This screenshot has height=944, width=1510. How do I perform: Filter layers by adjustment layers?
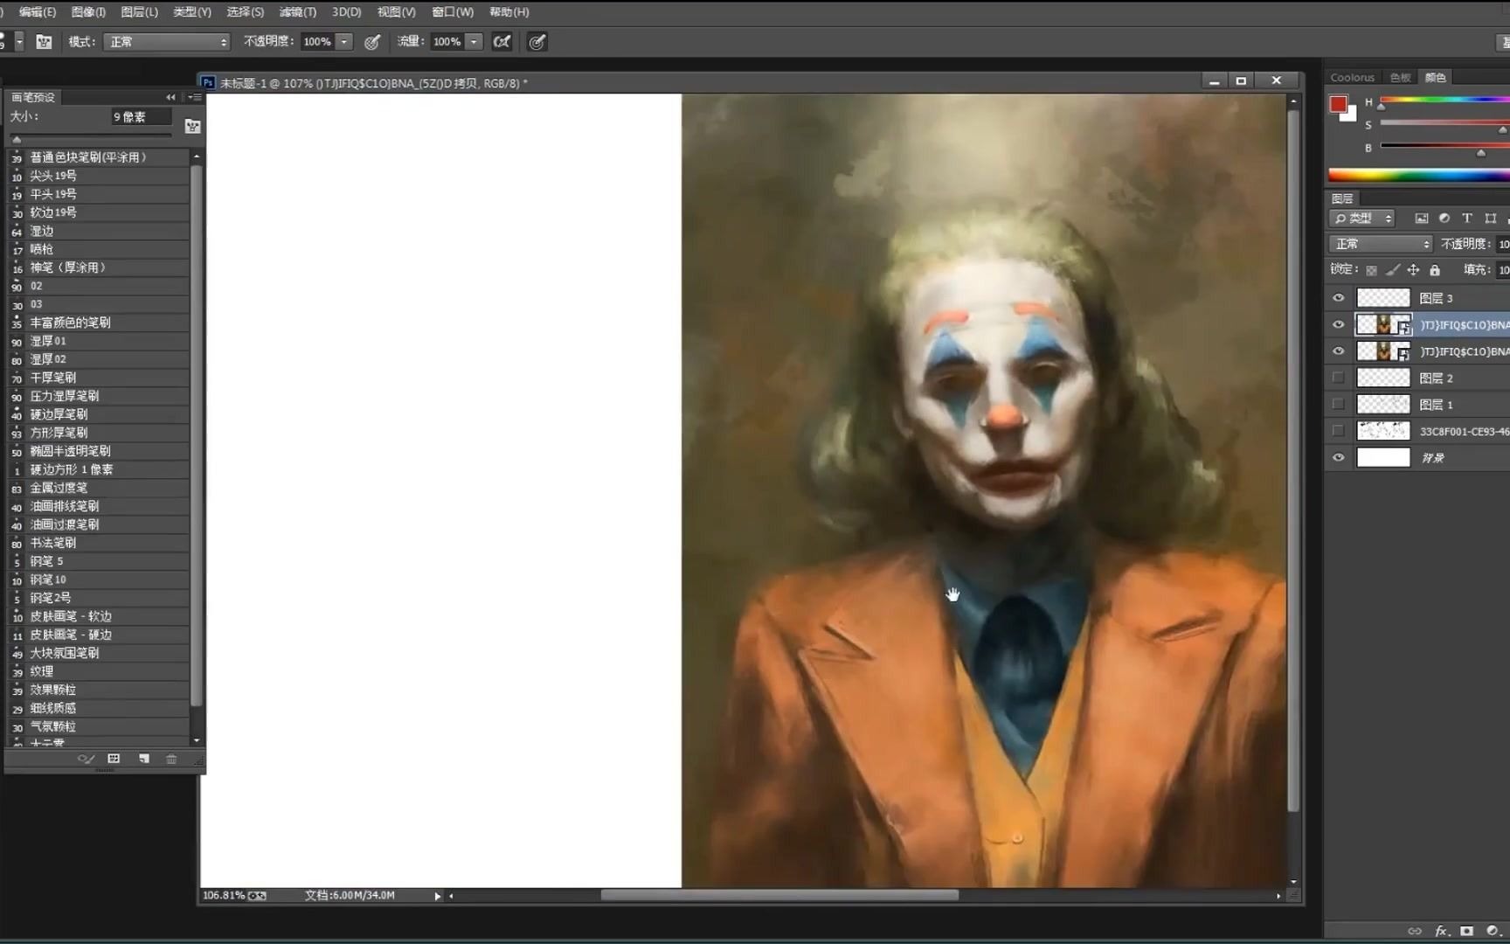click(x=1444, y=218)
